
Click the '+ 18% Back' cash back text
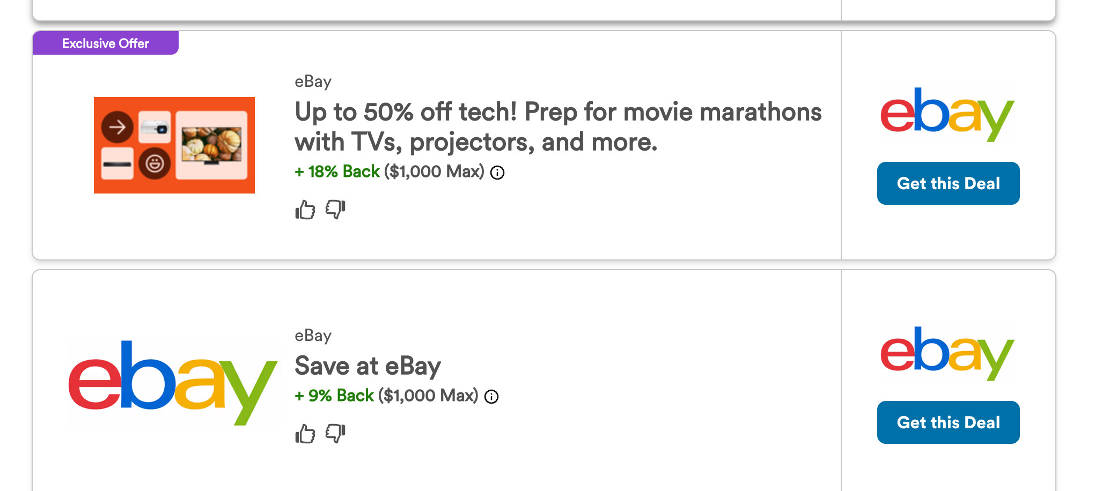[x=337, y=172]
